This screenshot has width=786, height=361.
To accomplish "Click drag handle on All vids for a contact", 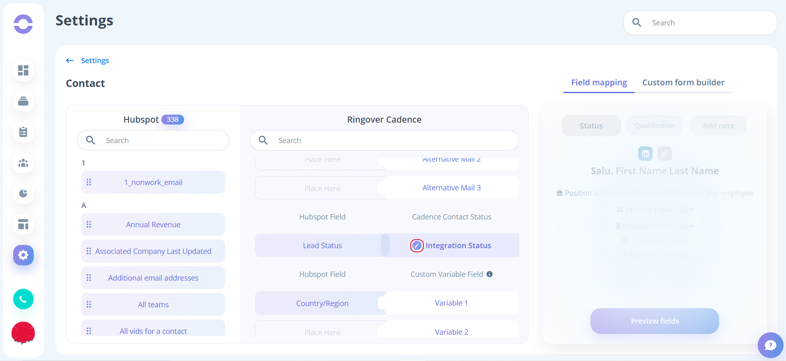I will click(x=89, y=331).
